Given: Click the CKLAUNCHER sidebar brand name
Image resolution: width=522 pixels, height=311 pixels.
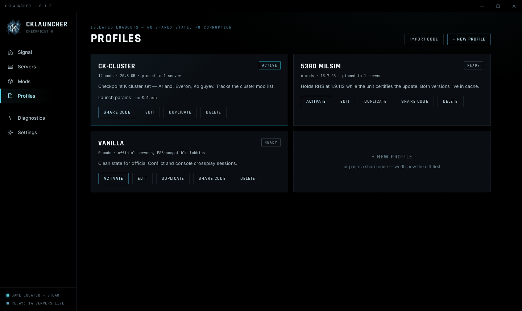Looking at the screenshot, I should 47,24.
